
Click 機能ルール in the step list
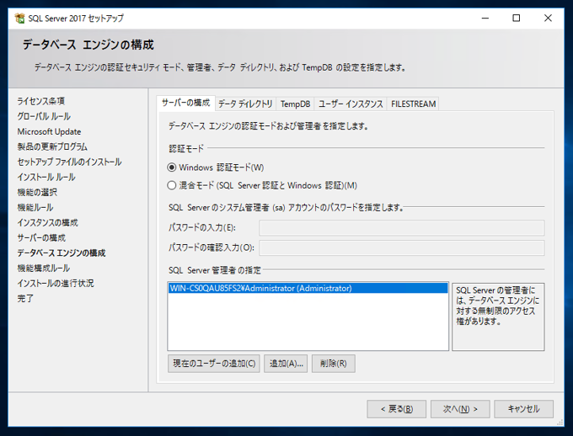(x=35, y=207)
